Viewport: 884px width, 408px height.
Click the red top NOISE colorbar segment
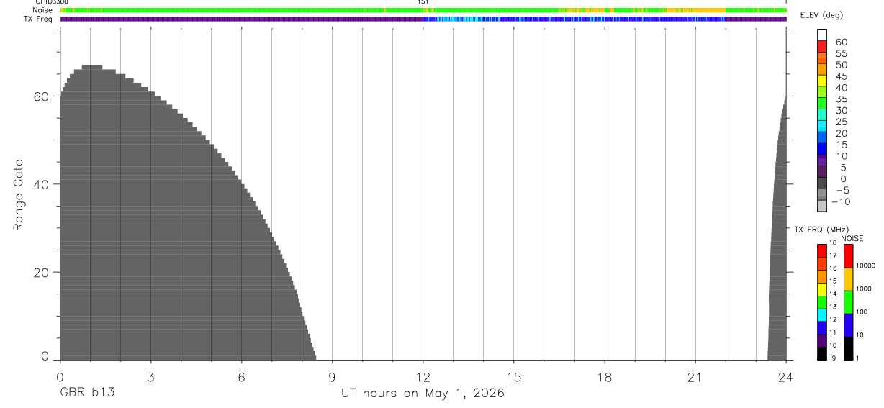click(x=849, y=255)
